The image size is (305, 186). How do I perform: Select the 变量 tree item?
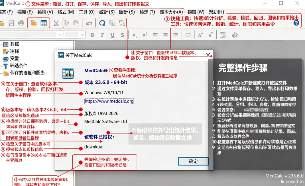[15, 59]
